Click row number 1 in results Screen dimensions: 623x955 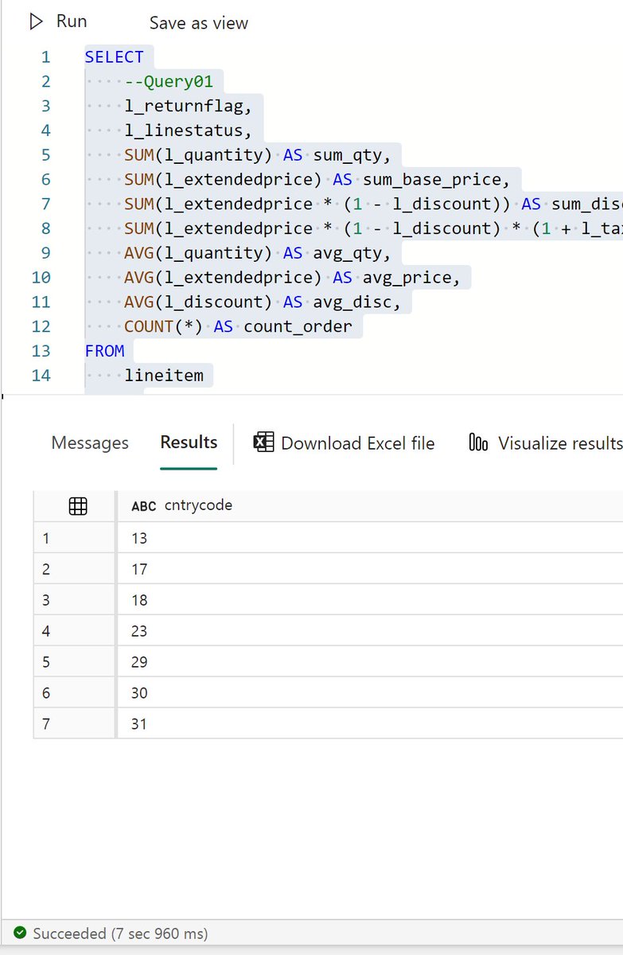(46, 538)
